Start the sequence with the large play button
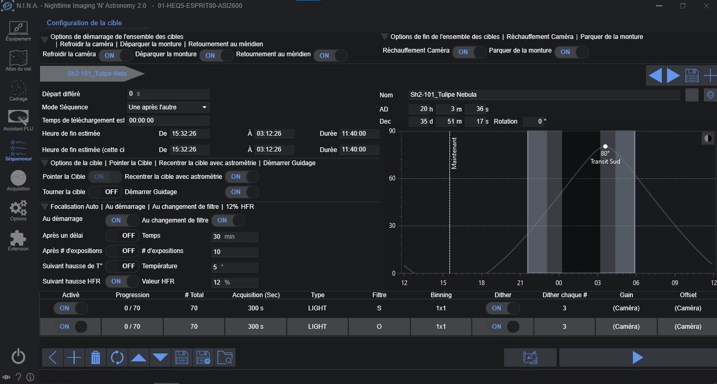717x384 pixels. pyautogui.click(x=638, y=358)
